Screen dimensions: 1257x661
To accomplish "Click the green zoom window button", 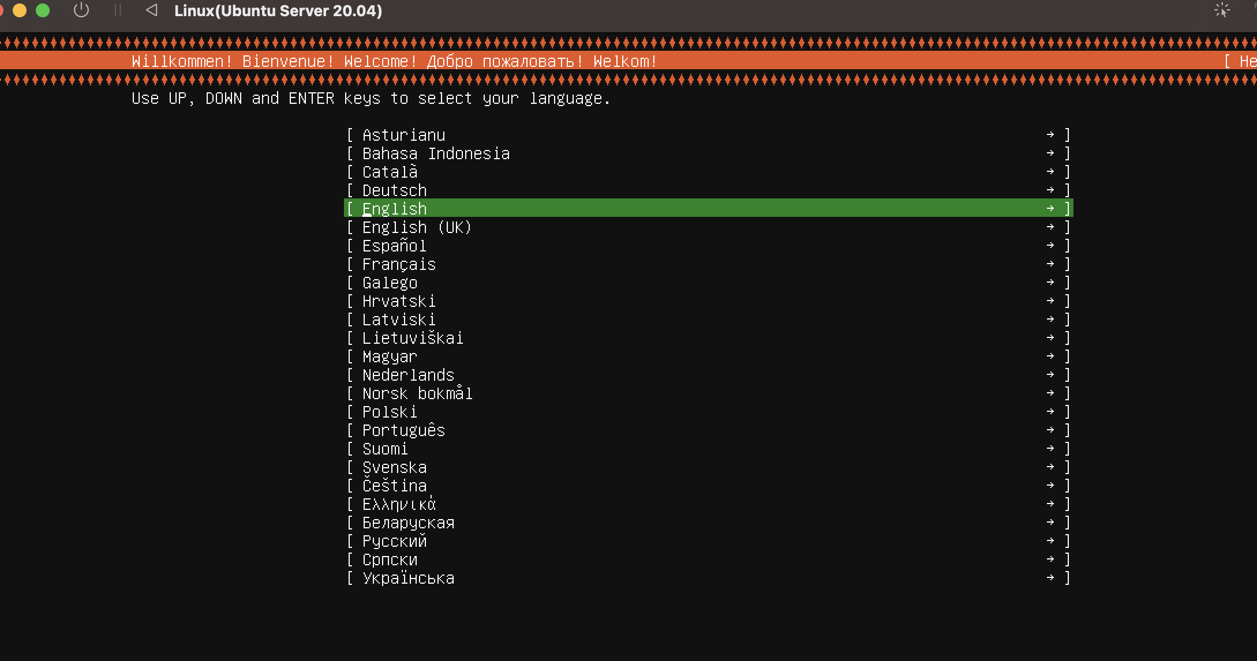I will 43,10.
